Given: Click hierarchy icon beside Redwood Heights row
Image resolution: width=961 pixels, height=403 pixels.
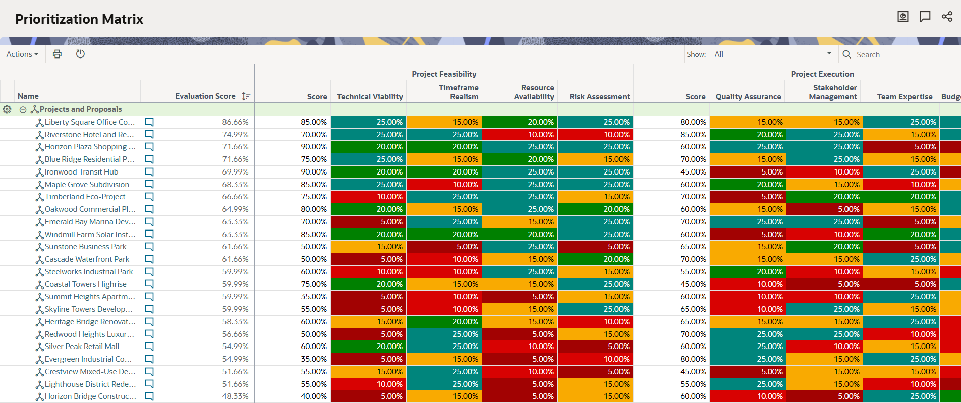Looking at the screenshot, I should [x=40, y=335].
